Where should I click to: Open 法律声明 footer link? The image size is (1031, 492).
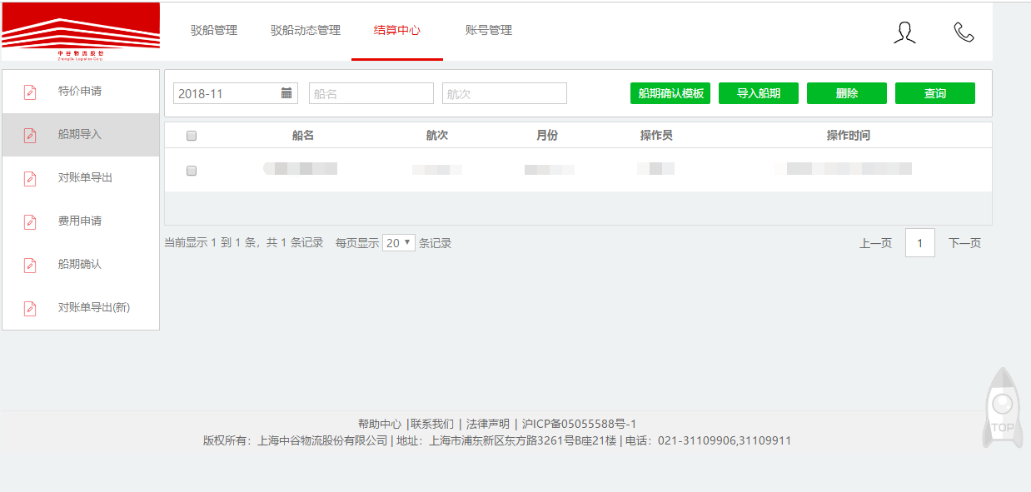[488, 424]
